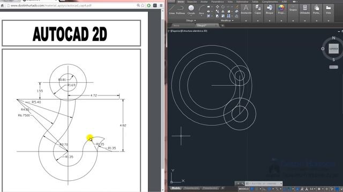Switch to the Administrar ribbon tab
Viewport: 343px width, 192px height.
[242, 2]
